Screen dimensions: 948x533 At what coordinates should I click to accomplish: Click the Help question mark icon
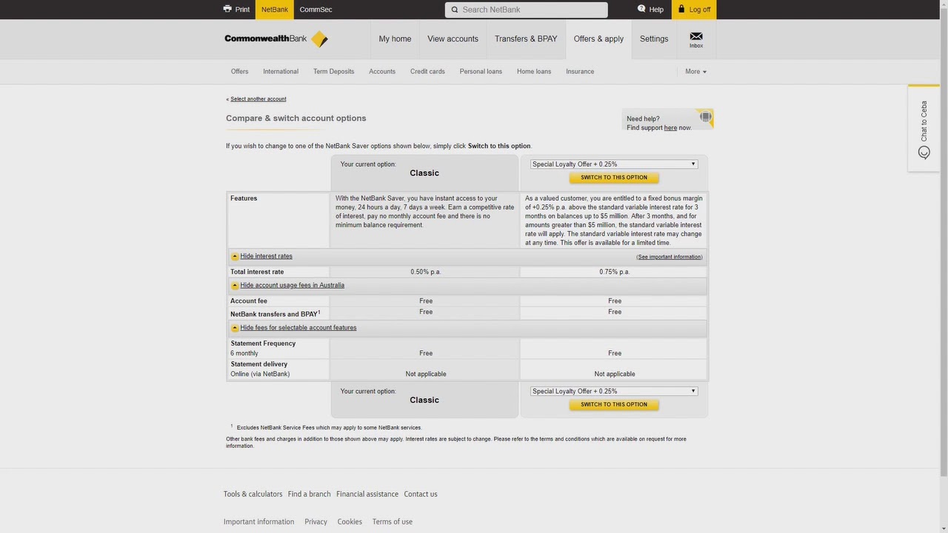(641, 9)
